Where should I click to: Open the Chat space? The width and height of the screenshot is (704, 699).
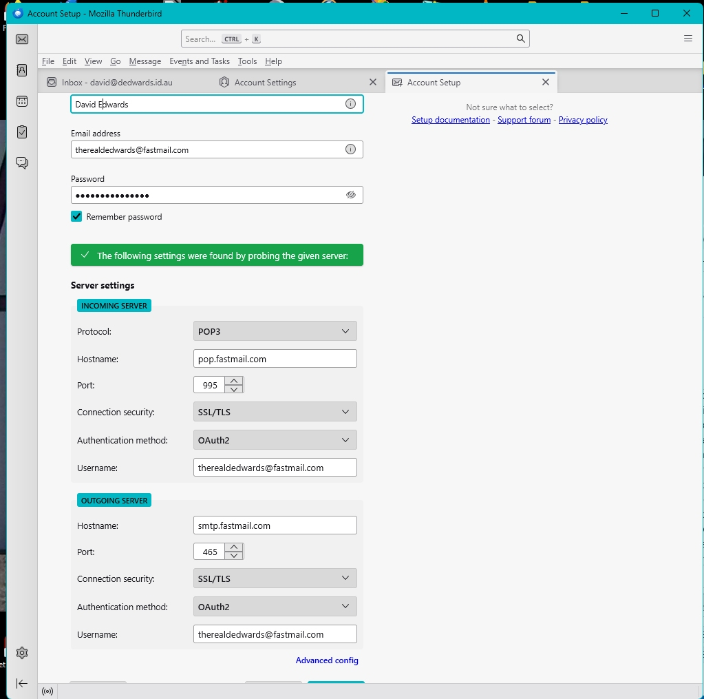click(21, 163)
